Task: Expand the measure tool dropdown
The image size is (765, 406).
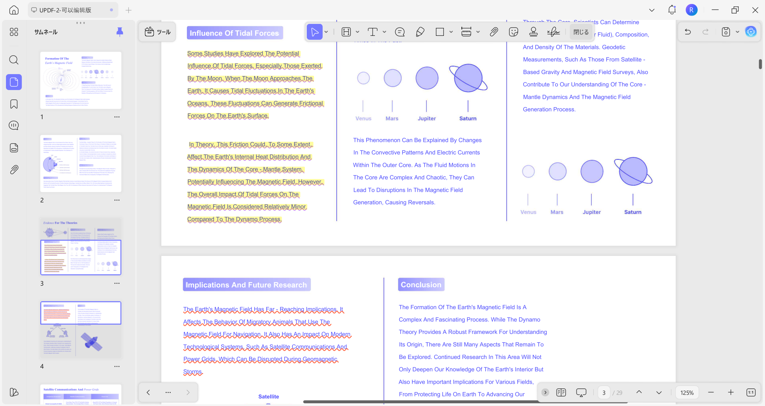Action: point(478,32)
